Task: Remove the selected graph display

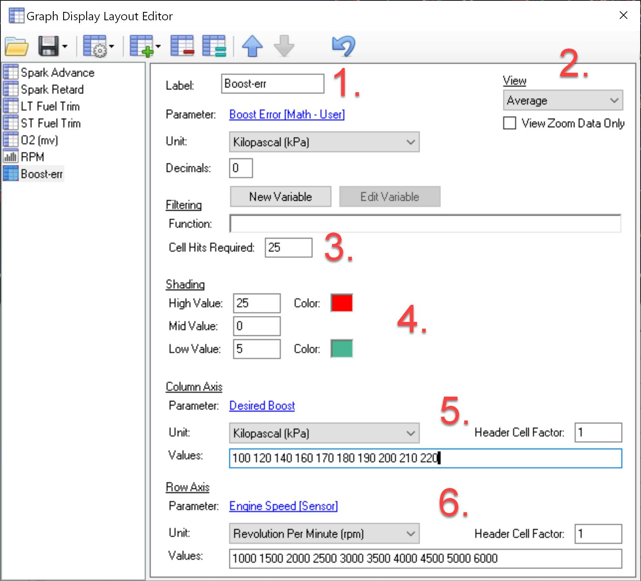Action: [x=182, y=46]
